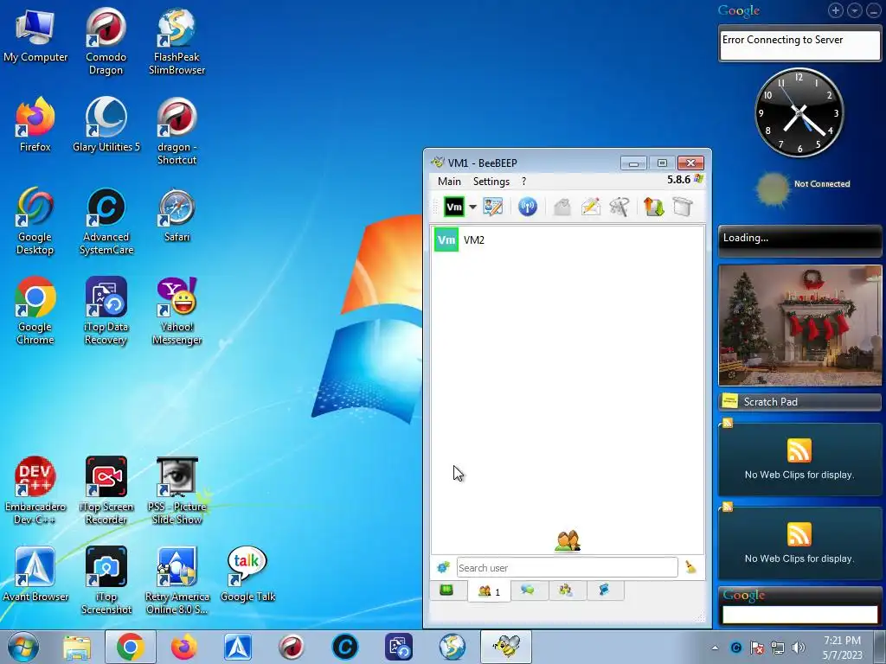This screenshot has height=664, width=886.
Task: Open the Scratch Pad gadget header
Action: coord(799,402)
